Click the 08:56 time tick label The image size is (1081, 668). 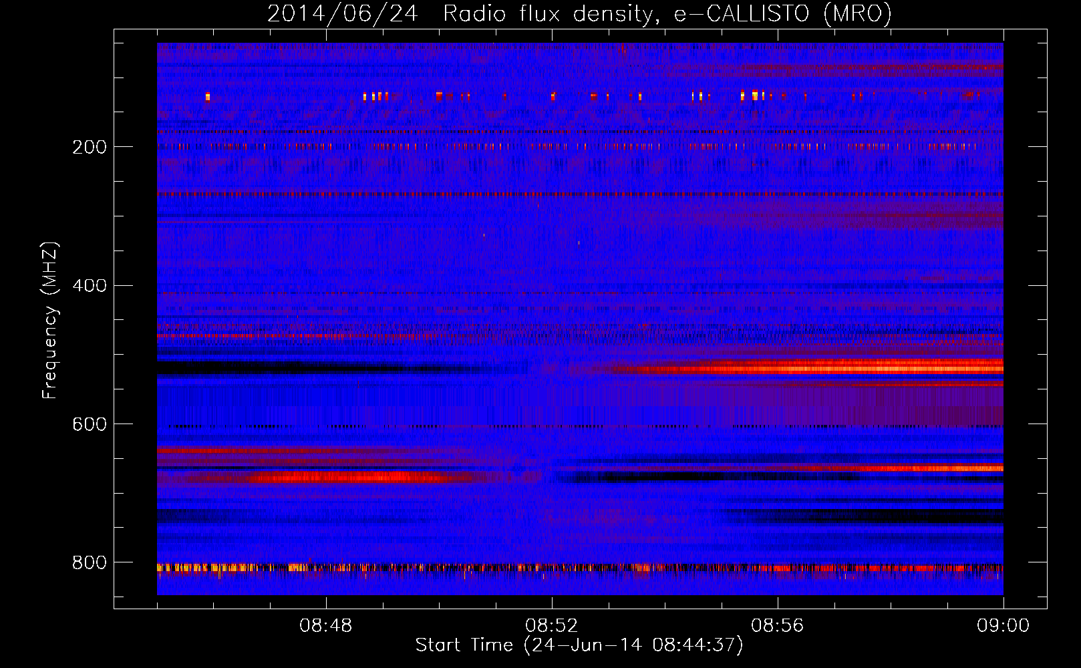(778, 626)
